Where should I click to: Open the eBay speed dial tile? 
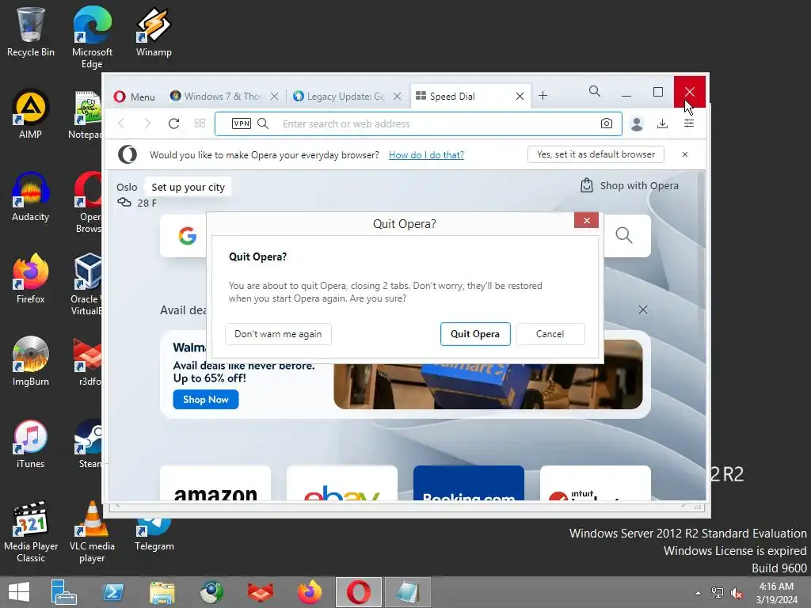point(342,484)
